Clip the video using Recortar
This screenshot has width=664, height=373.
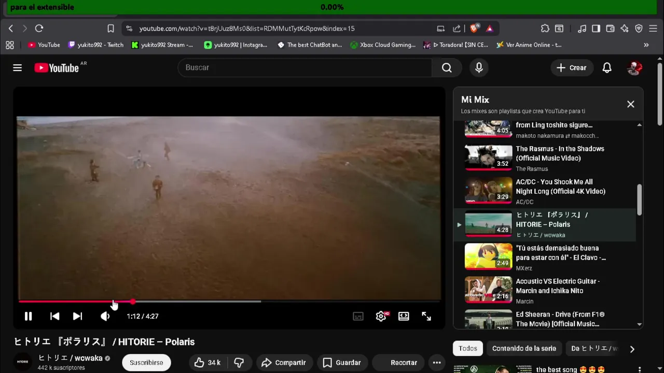[397, 363]
